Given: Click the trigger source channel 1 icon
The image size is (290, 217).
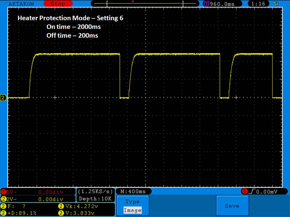Looking at the screenshot, I should tap(244, 191).
